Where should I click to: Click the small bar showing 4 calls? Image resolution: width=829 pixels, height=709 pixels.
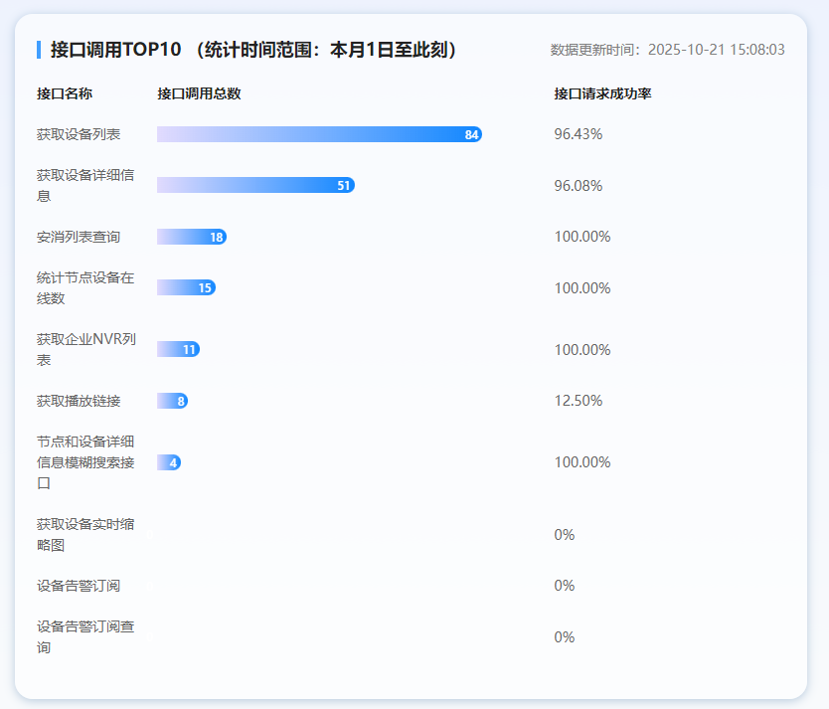(169, 462)
